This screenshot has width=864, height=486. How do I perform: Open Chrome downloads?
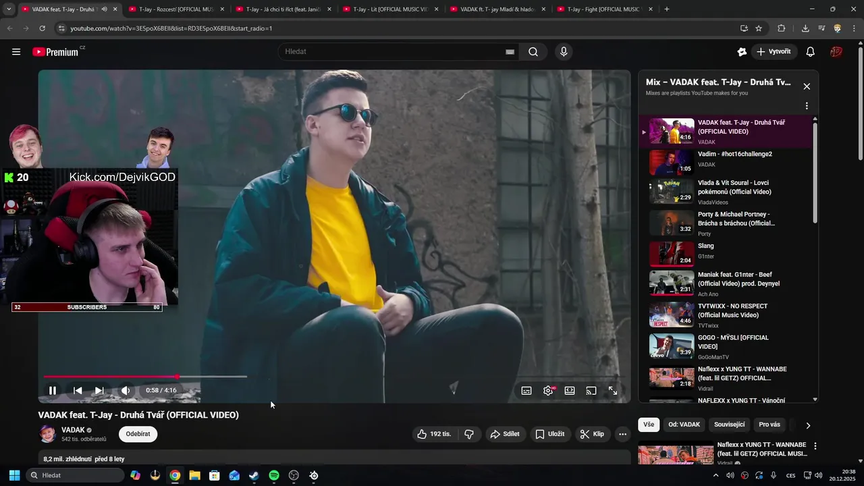click(805, 28)
